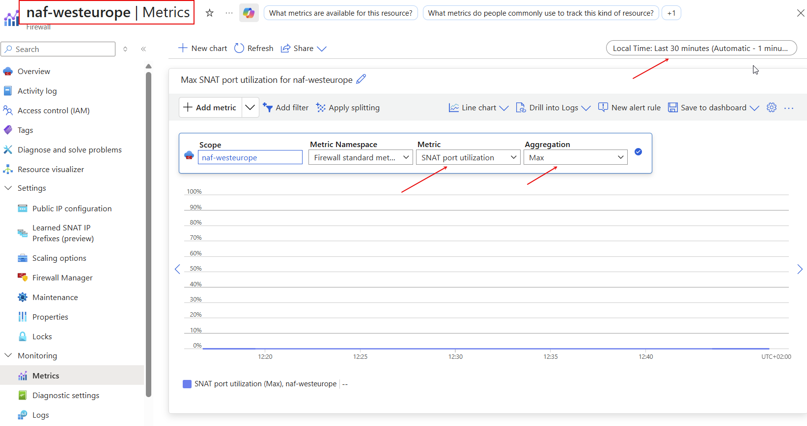Click the pencil icon to edit chart title
The width and height of the screenshot is (807, 426).
pyautogui.click(x=361, y=79)
